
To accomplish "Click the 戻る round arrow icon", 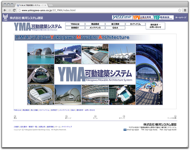I will tap(15, 116).
